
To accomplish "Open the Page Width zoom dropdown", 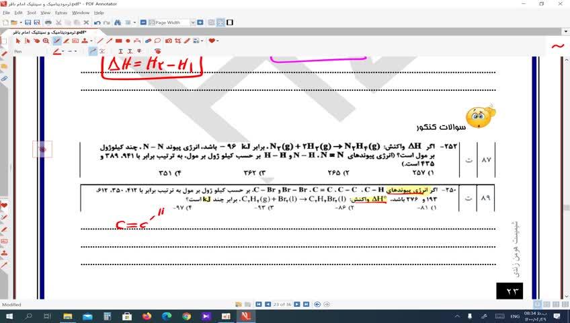I will pyautogui.click(x=192, y=22).
